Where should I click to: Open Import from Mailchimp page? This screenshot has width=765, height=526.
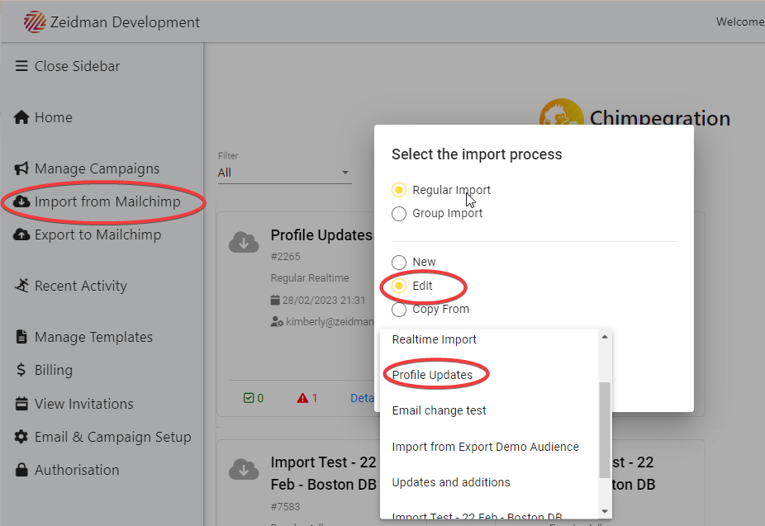[x=107, y=201]
